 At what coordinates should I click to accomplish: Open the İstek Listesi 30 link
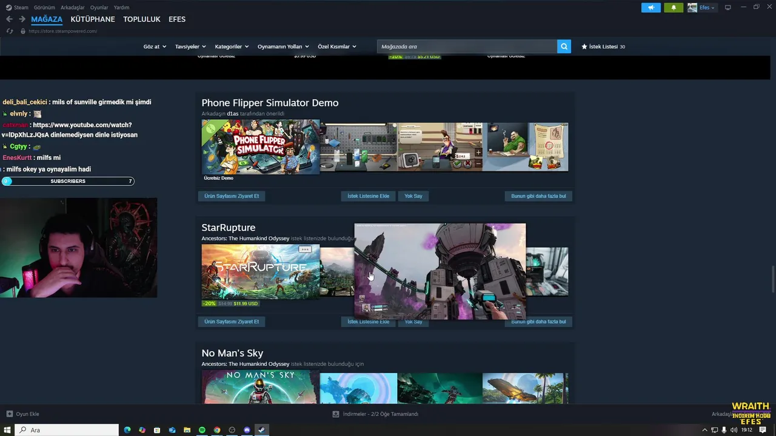click(603, 47)
